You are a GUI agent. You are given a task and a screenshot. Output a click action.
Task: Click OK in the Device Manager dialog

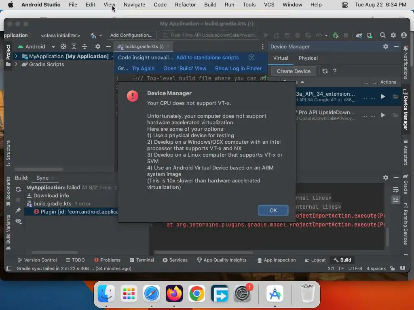click(x=273, y=210)
